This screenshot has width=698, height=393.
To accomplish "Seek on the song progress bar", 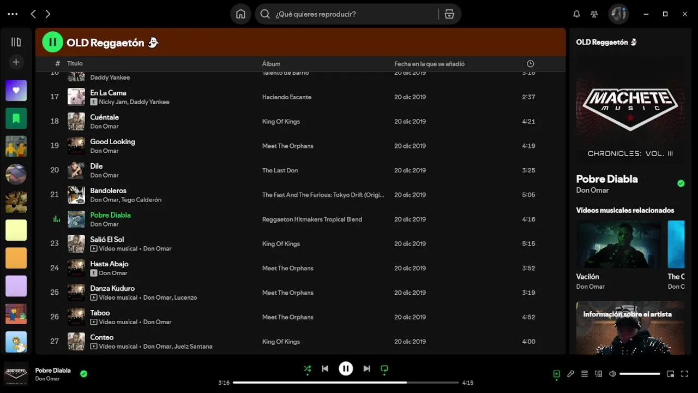I will tap(346, 383).
